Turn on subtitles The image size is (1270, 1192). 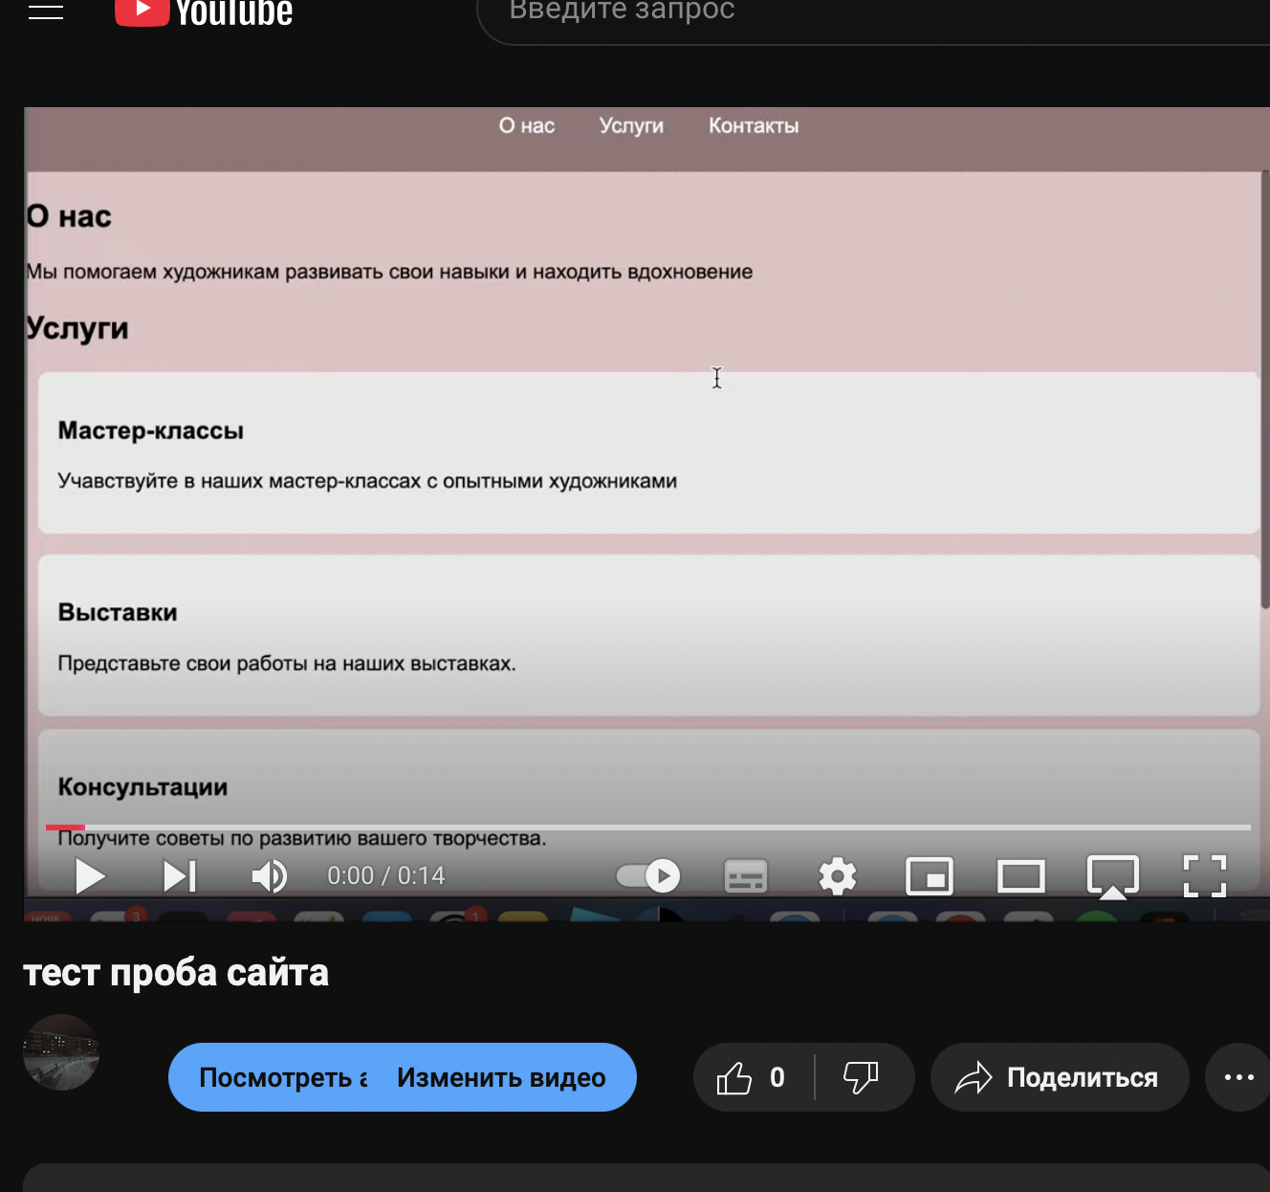746,876
